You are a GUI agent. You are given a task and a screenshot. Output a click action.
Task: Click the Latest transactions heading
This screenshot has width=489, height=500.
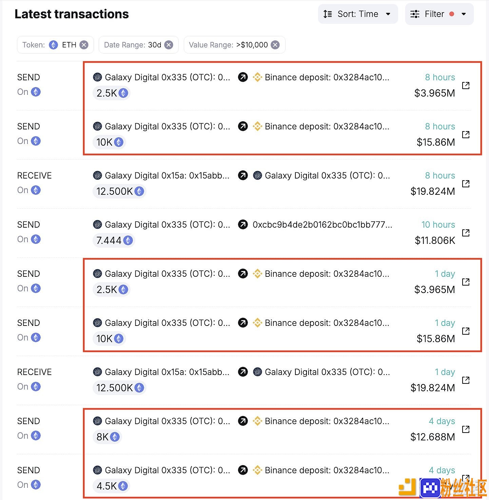pos(72,14)
